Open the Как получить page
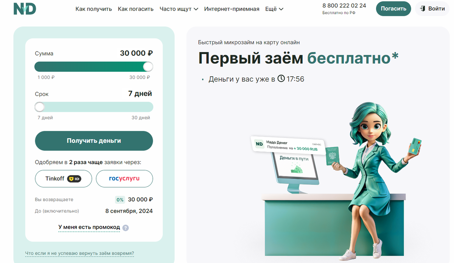Viewport: 454px width, 263px height. click(x=94, y=9)
